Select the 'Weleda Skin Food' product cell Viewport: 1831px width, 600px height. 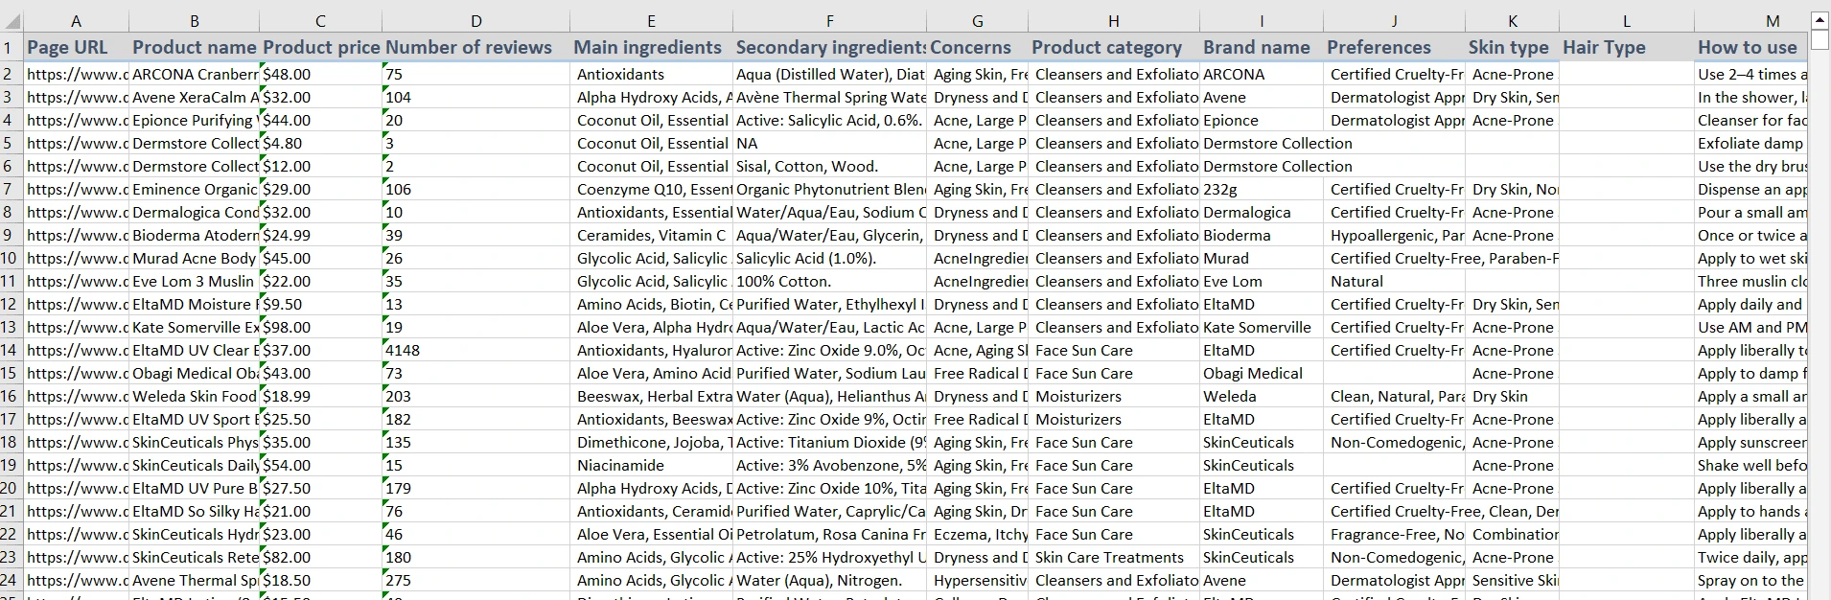pyautogui.click(x=194, y=396)
